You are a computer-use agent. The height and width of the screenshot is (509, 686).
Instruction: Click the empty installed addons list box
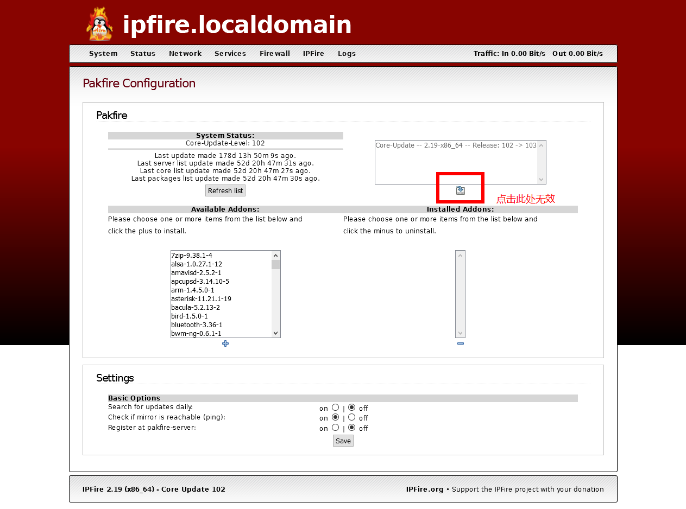pyautogui.click(x=460, y=294)
